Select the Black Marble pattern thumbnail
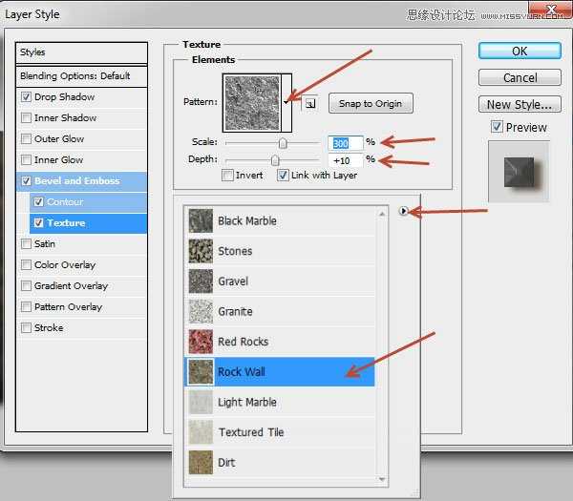The image size is (573, 501). [201, 220]
